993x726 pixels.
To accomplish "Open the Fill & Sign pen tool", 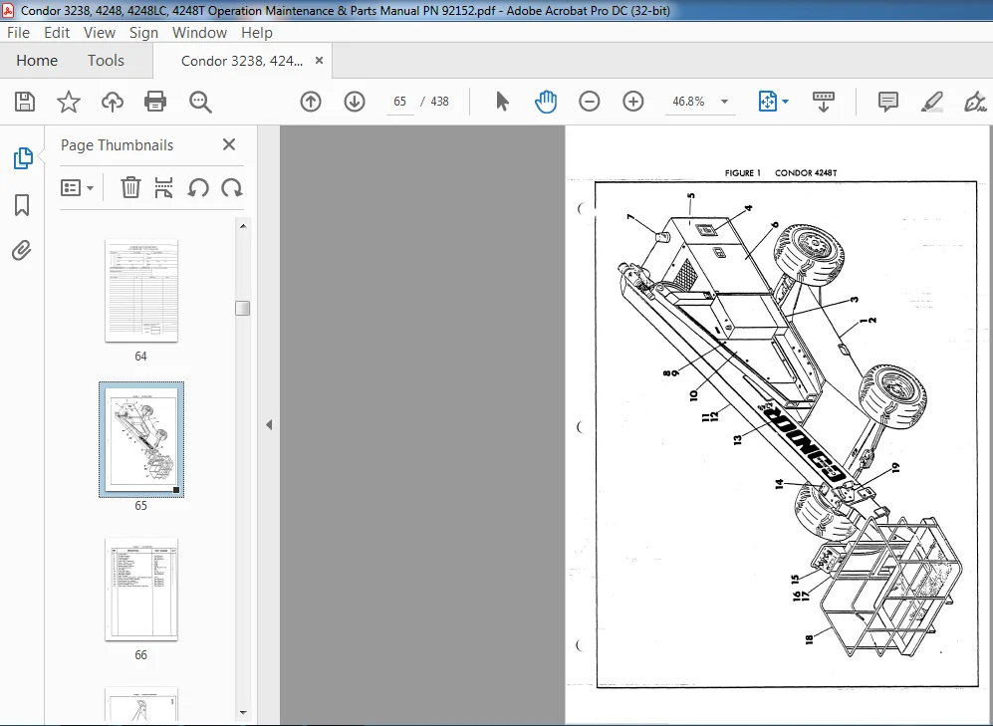I will pos(975,102).
